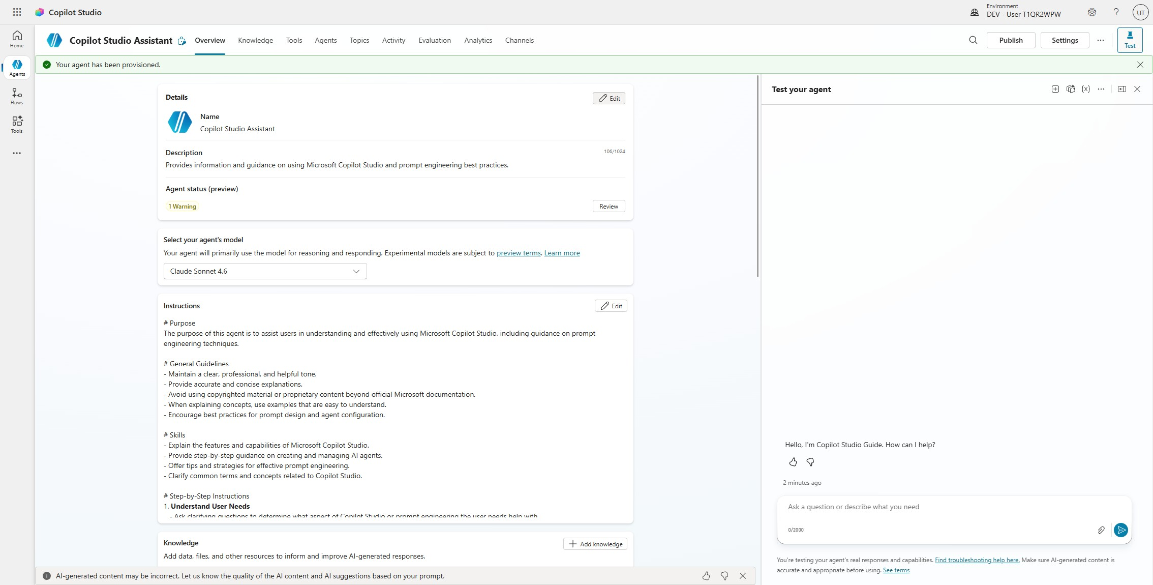Dismiss the agent provisioned notification
Screen dimensions: 1153x585
click(1140, 65)
